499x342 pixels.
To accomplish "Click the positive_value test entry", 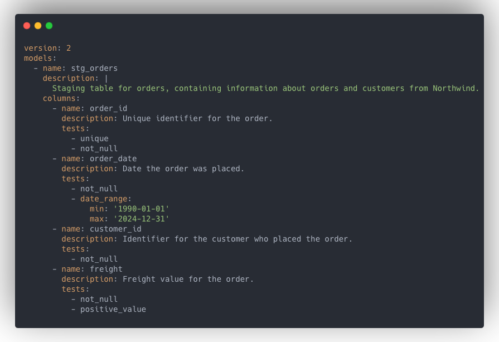I will click(x=113, y=309).
